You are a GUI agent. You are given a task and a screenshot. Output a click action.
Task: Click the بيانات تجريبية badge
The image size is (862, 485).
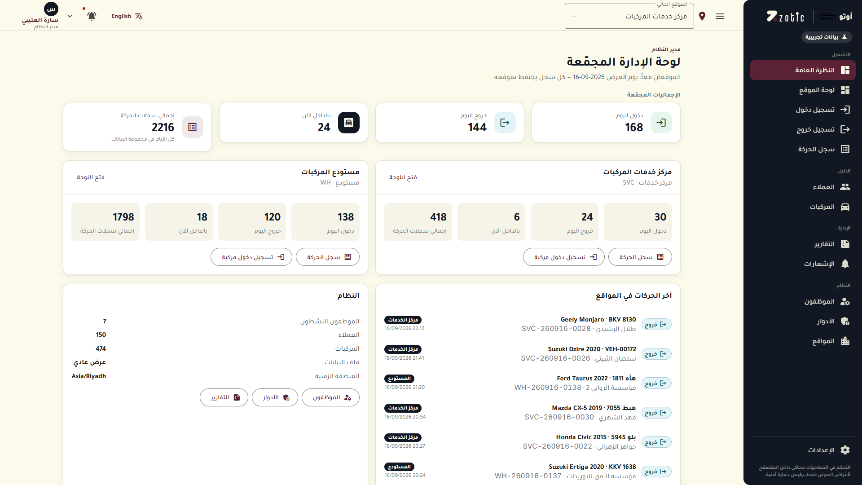tap(827, 37)
